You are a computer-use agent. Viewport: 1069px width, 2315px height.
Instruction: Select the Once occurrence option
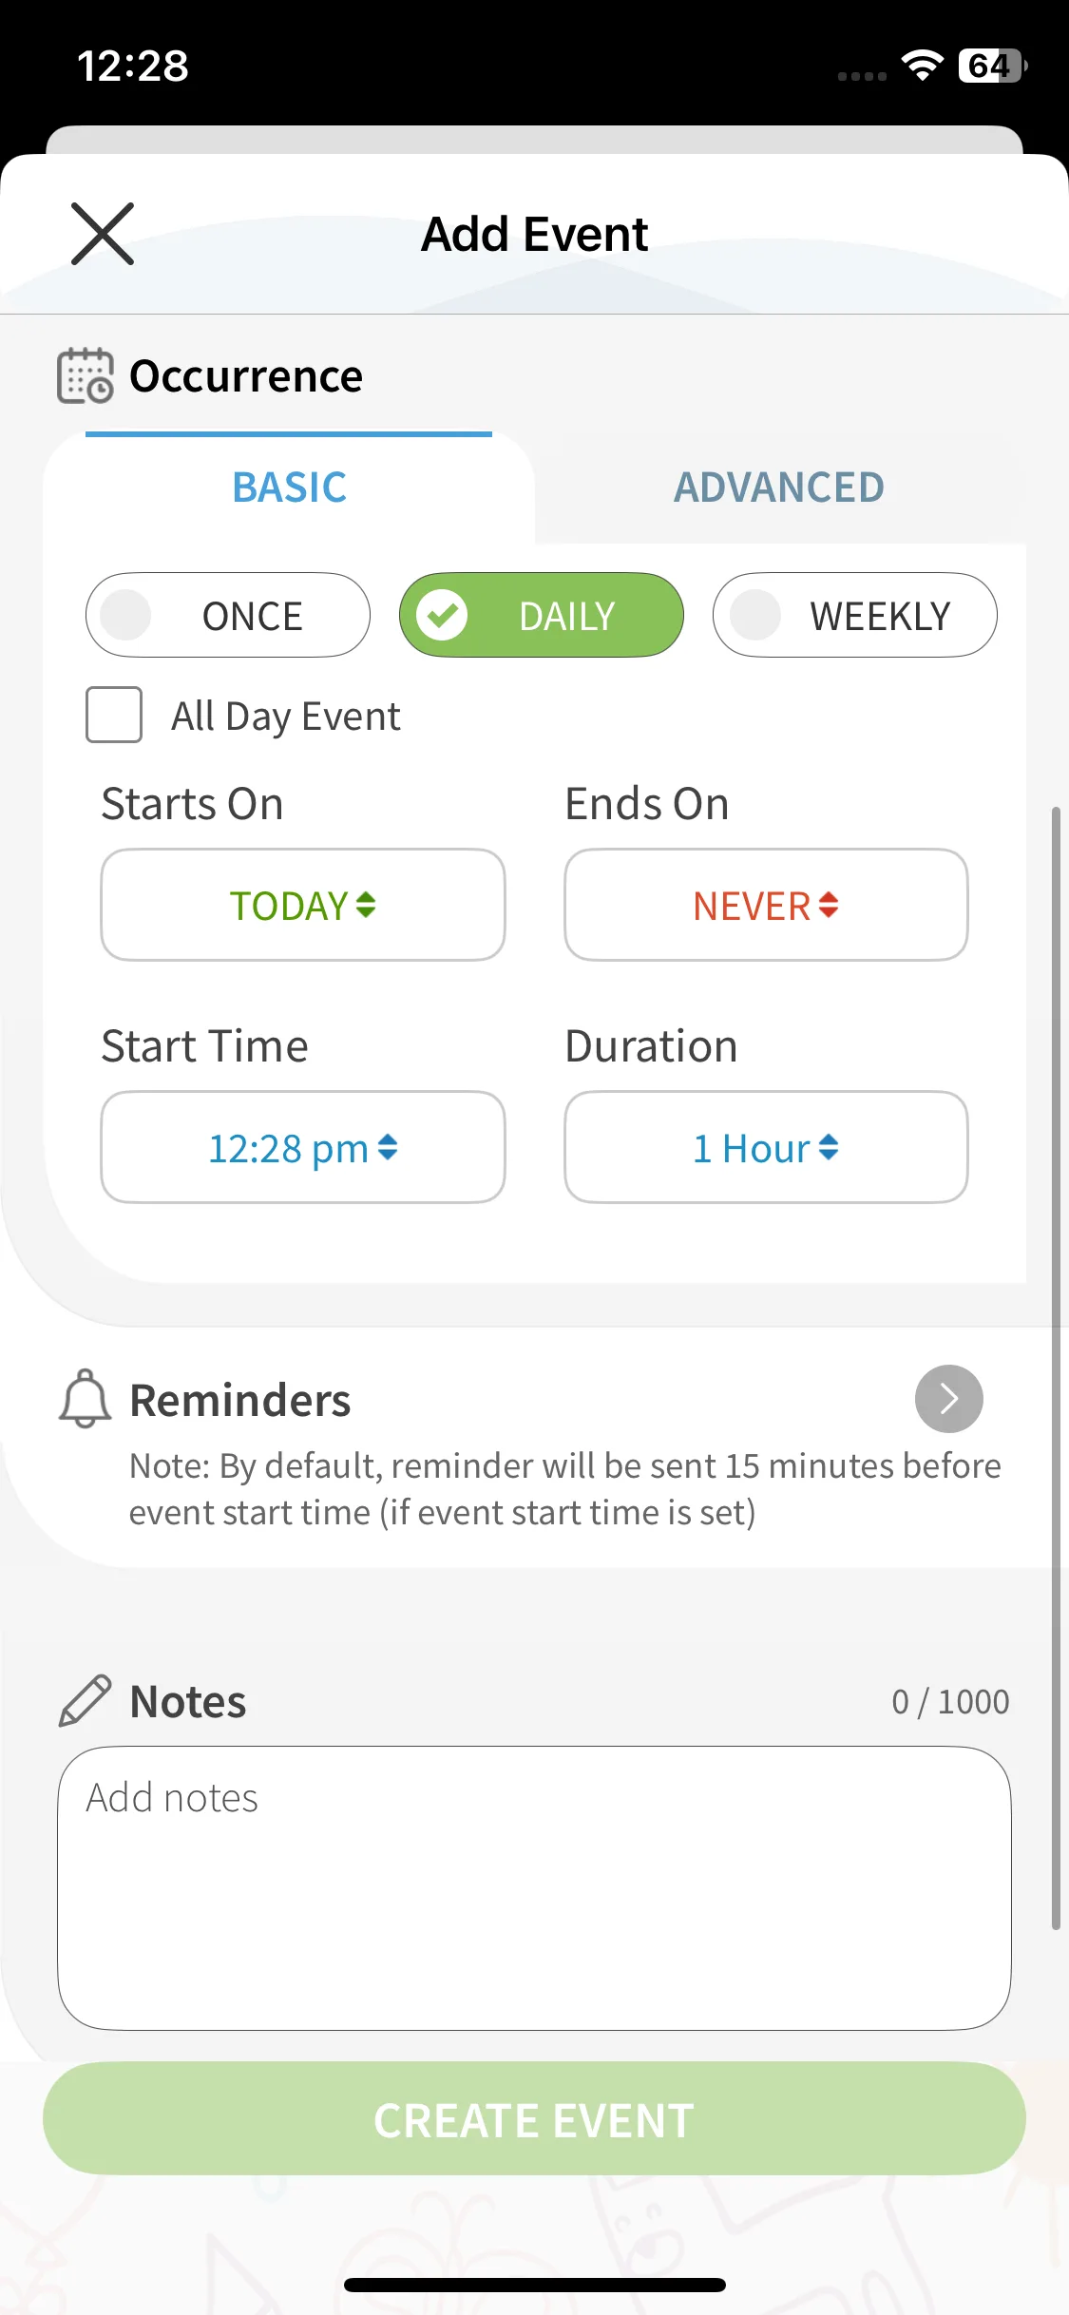point(228,616)
